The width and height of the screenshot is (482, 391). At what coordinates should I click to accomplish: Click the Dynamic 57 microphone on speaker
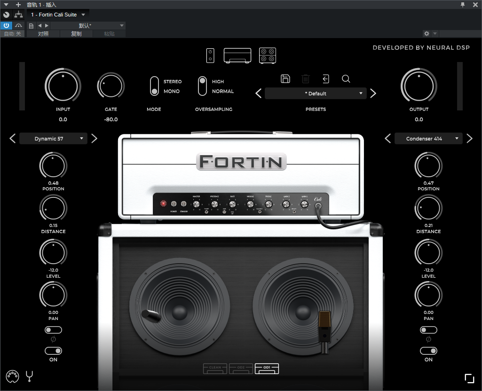[x=151, y=315]
